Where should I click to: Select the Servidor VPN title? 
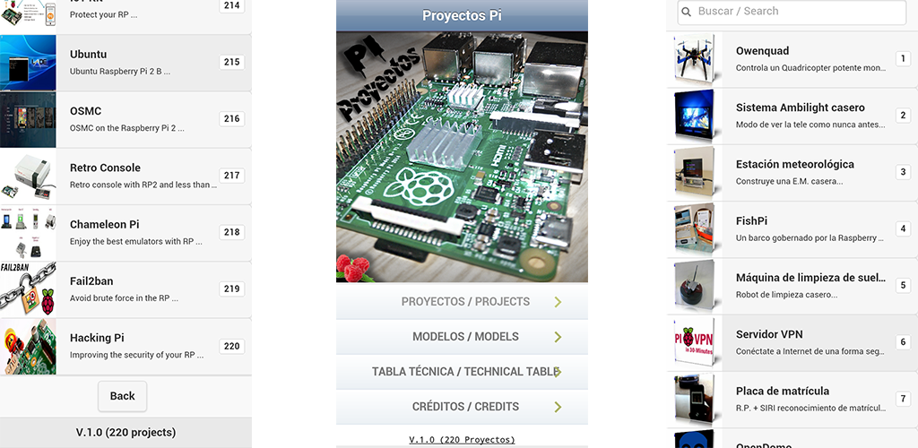point(769,334)
